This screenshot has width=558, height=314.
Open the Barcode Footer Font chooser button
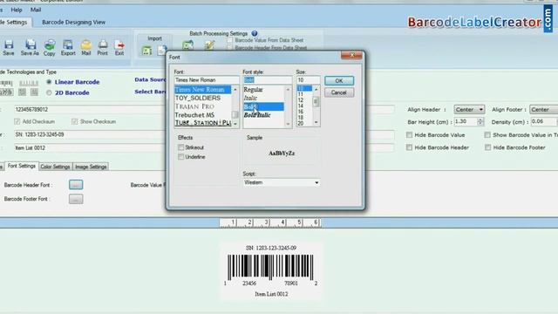click(x=76, y=199)
